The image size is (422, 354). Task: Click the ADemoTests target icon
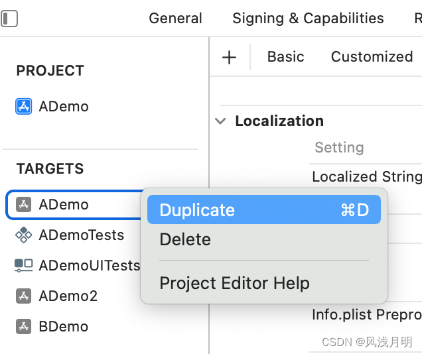[x=24, y=235]
